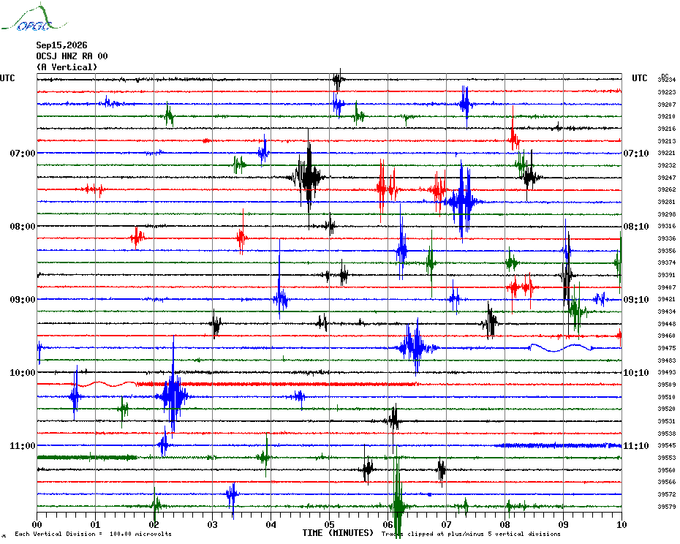
Task: Click the OCSJ HNZ RA 00 station label
Action: tap(72, 56)
